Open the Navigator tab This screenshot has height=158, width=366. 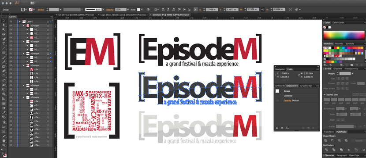pos(280,69)
